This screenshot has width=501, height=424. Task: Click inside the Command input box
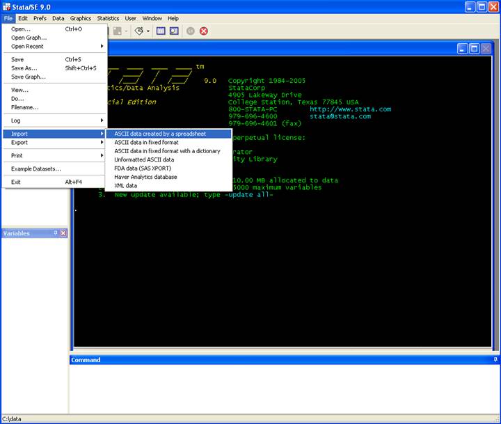pyautogui.click(x=284, y=388)
